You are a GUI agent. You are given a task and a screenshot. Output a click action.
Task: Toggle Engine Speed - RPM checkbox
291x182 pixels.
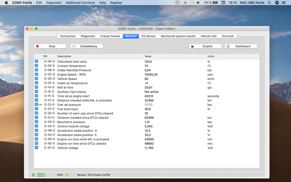[x=36, y=74]
